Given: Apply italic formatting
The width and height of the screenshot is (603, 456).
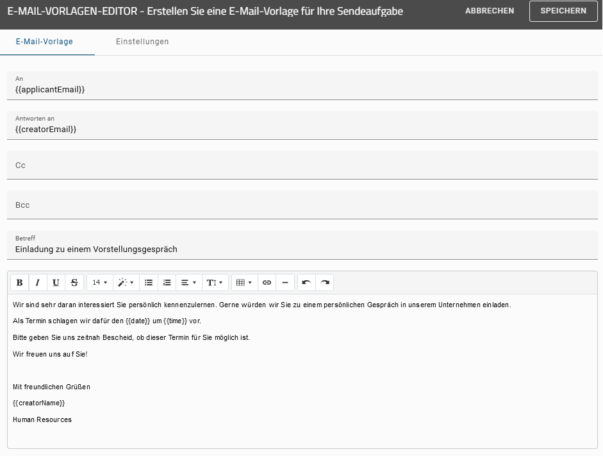Looking at the screenshot, I should pos(37,282).
